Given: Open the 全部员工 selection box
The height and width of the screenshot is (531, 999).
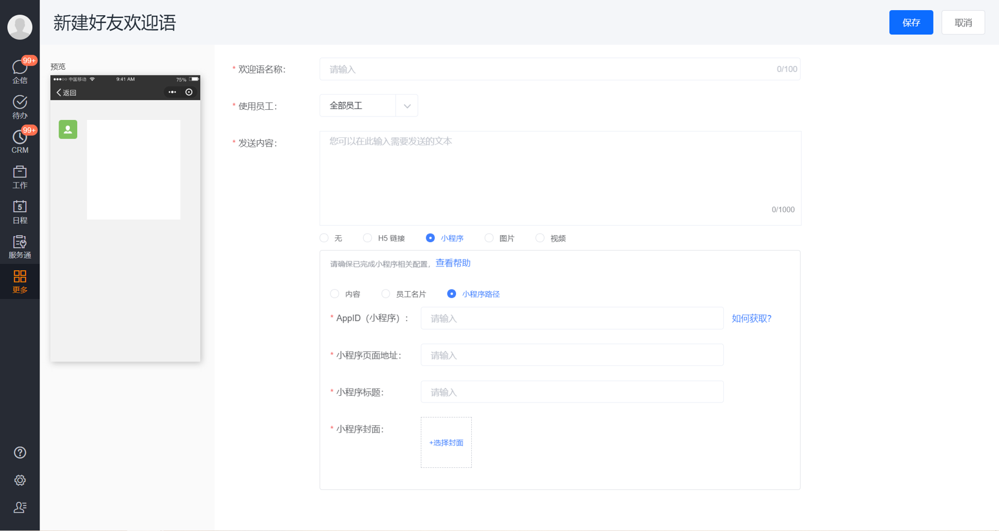Looking at the screenshot, I should [369, 106].
